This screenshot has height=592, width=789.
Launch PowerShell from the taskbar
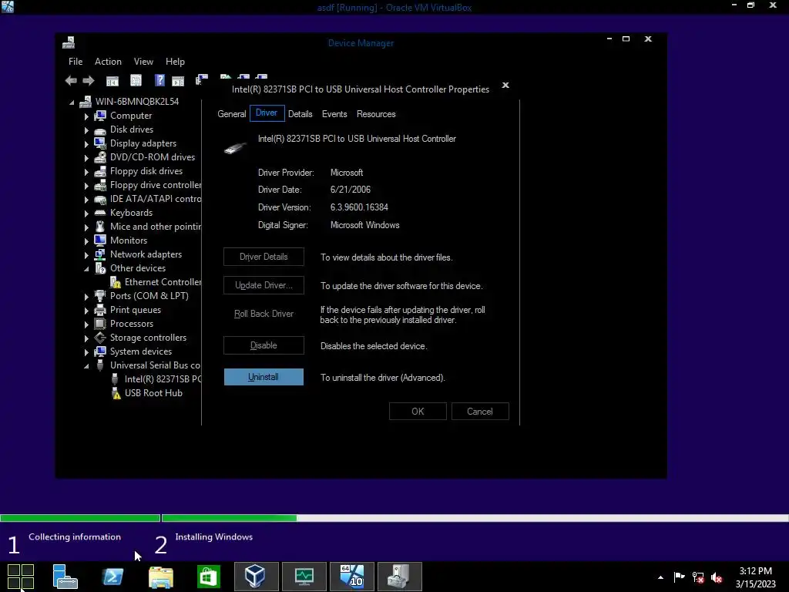pos(112,577)
